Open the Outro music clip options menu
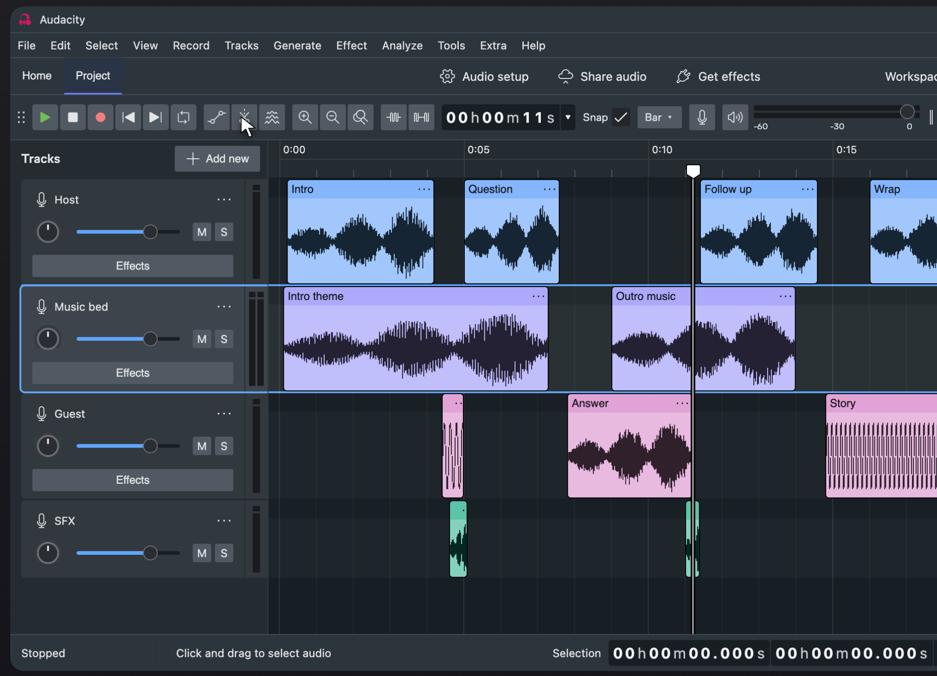Image resolution: width=937 pixels, height=676 pixels. click(x=785, y=296)
